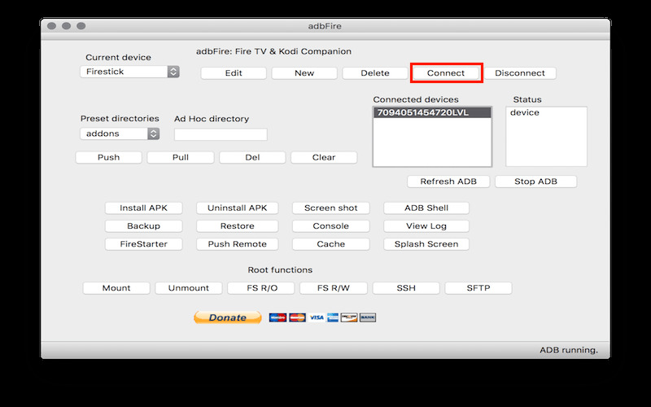Create a New device entry
The width and height of the screenshot is (651, 407).
(304, 73)
